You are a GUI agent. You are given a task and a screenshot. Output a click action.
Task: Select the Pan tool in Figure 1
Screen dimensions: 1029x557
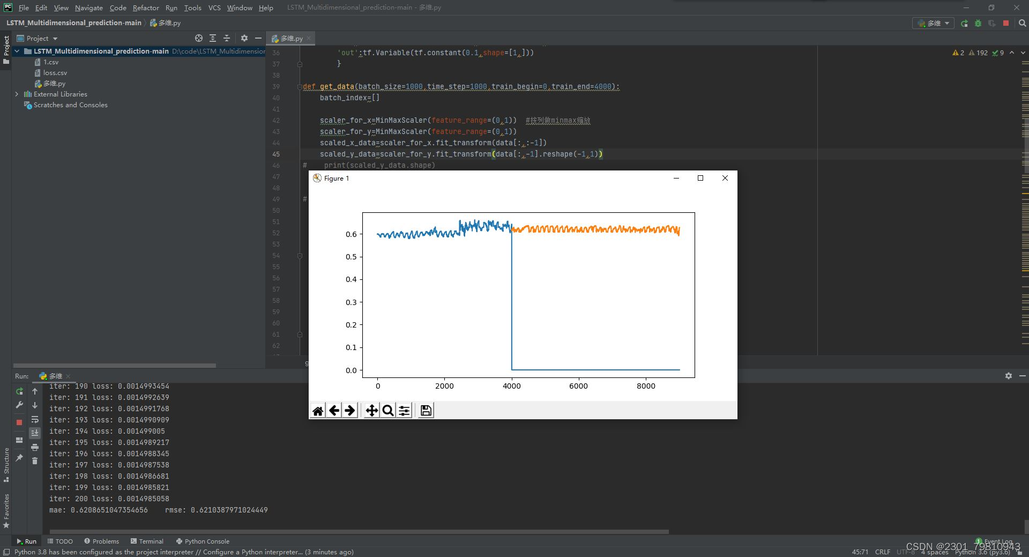pyautogui.click(x=371, y=411)
